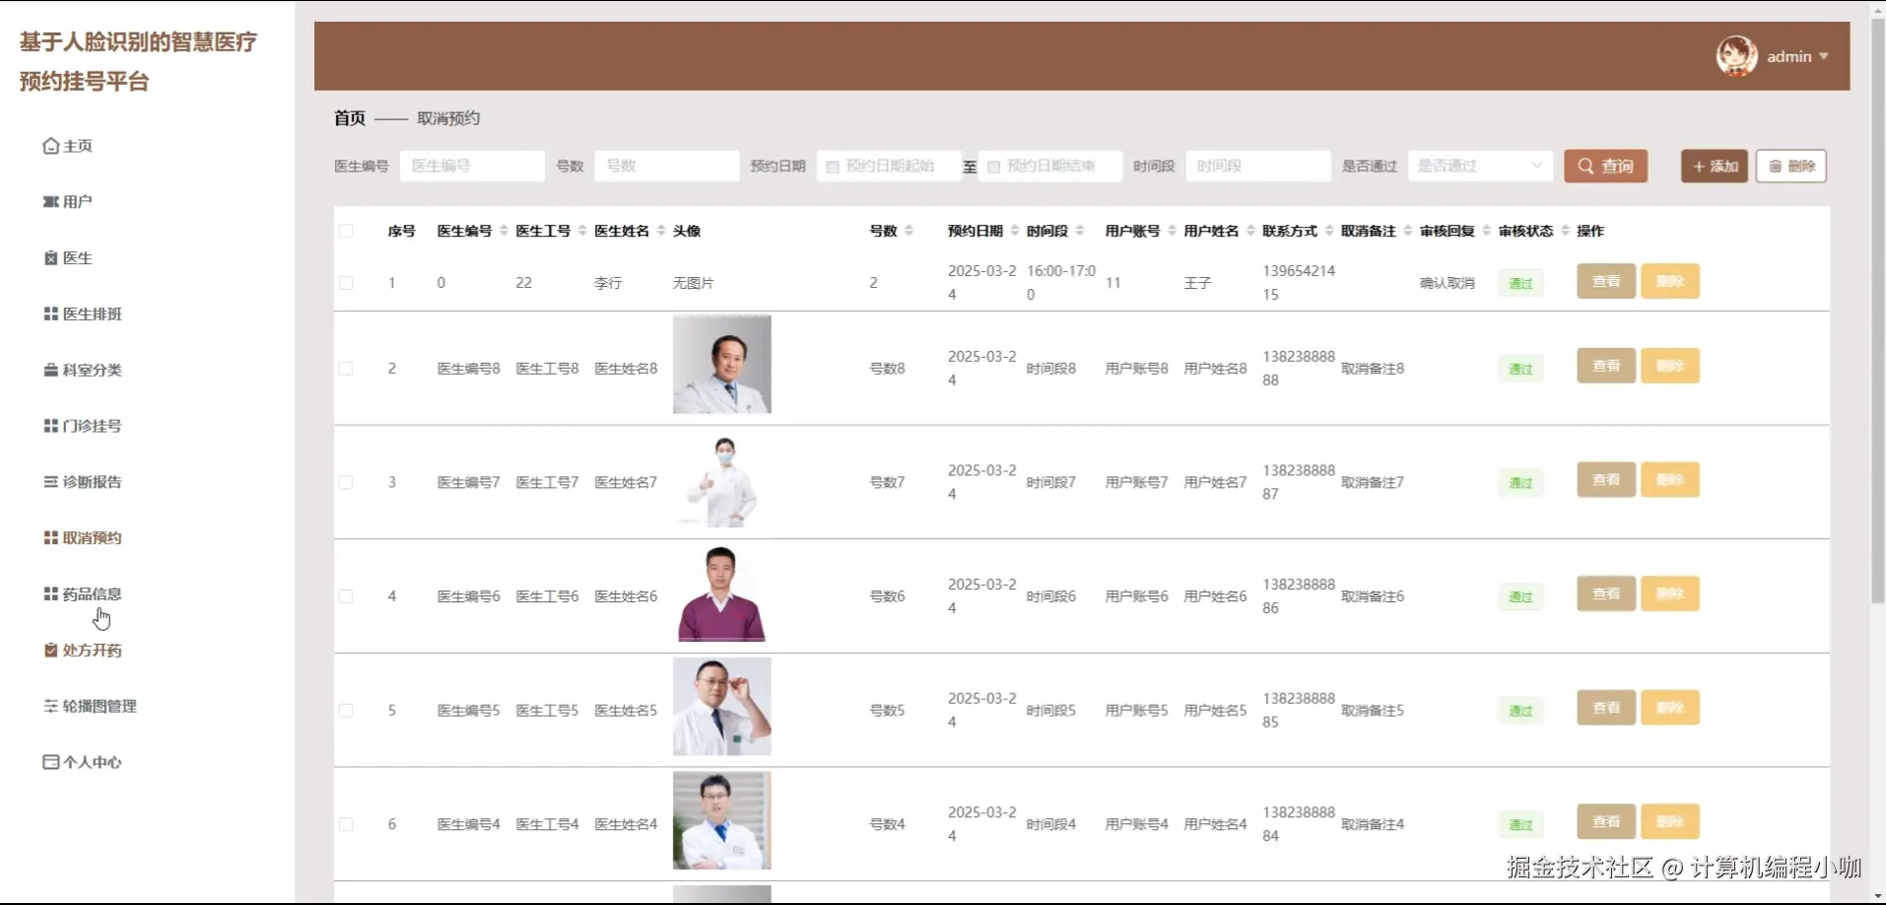The height and width of the screenshot is (905, 1886).
Task: Click doctor photo in row 医生姓名5
Action: [722, 706]
